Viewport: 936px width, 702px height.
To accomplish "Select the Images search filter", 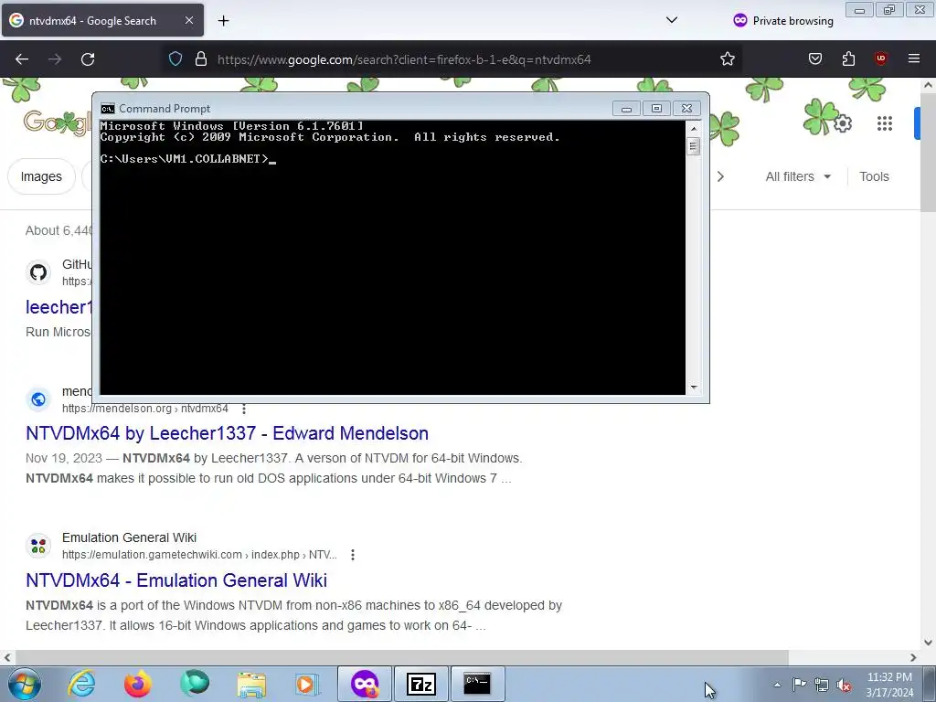I will pos(41,176).
